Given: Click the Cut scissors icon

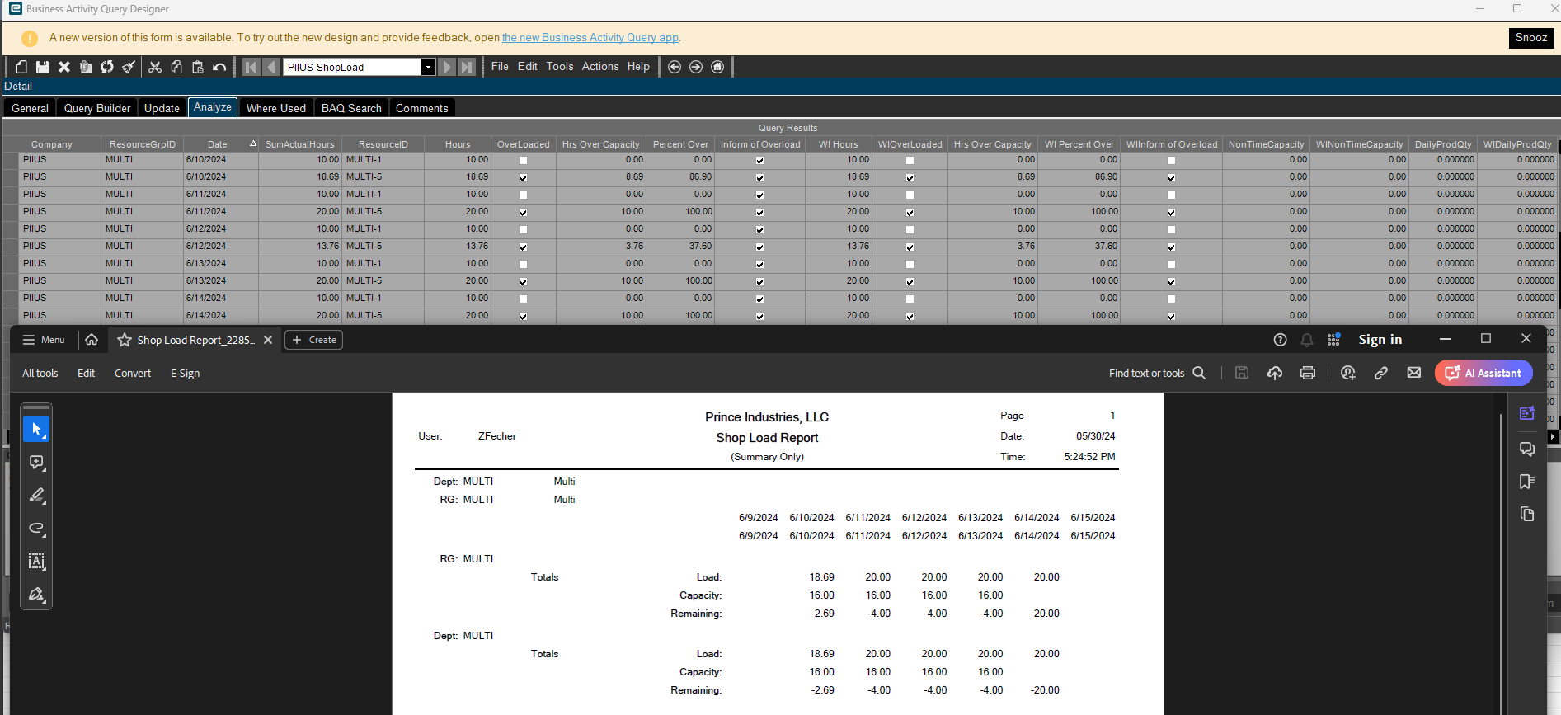Looking at the screenshot, I should 155,67.
